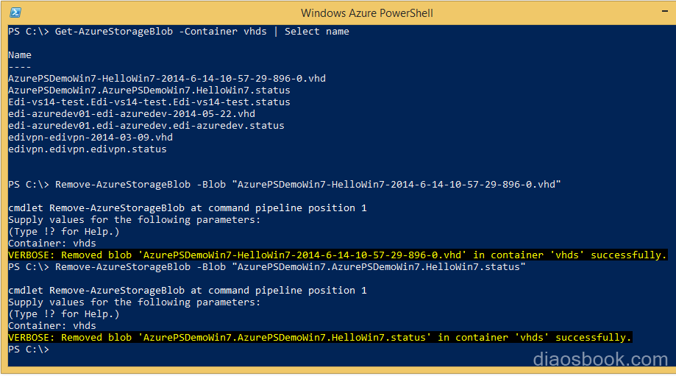The width and height of the screenshot is (676, 376).
Task: Click first '(Type !? for Help.)' line
Action: click(64, 232)
